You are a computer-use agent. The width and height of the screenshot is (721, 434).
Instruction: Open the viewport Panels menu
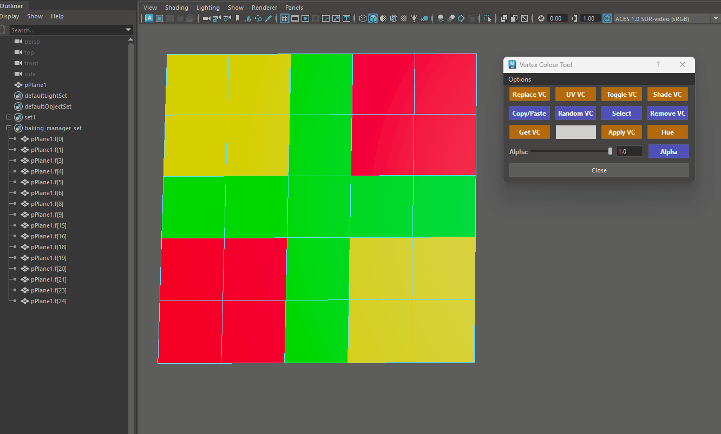[x=294, y=8]
